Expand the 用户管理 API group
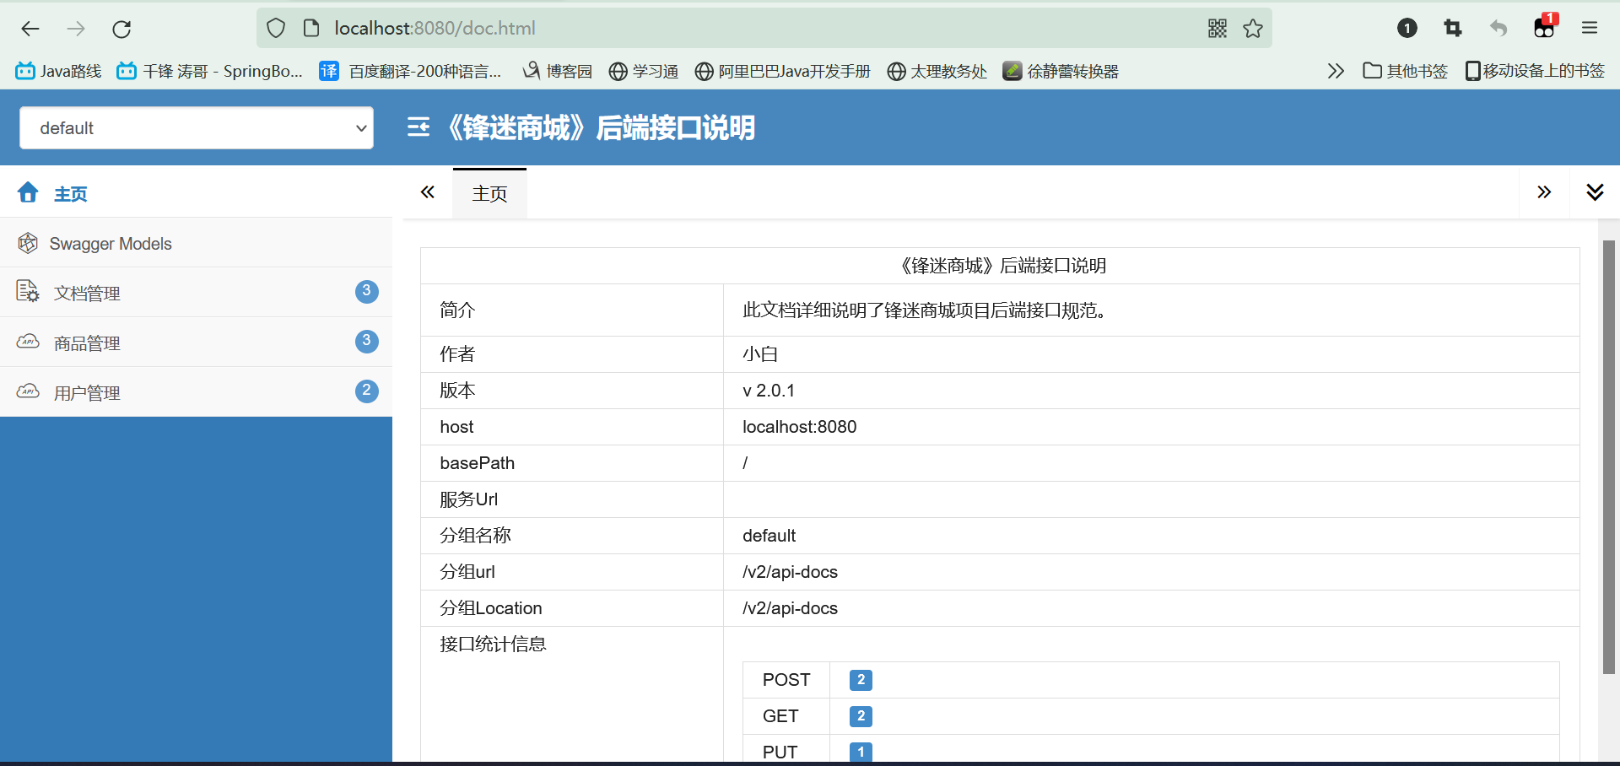This screenshot has height=766, width=1620. point(196,392)
